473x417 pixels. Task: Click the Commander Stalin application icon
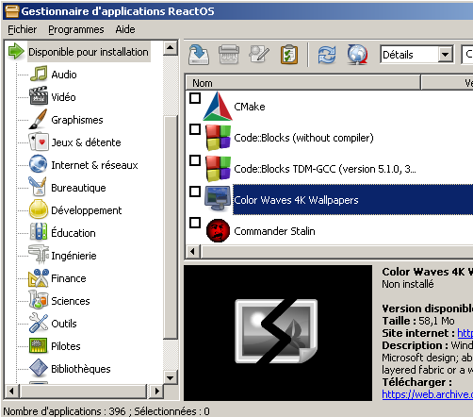(218, 230)
